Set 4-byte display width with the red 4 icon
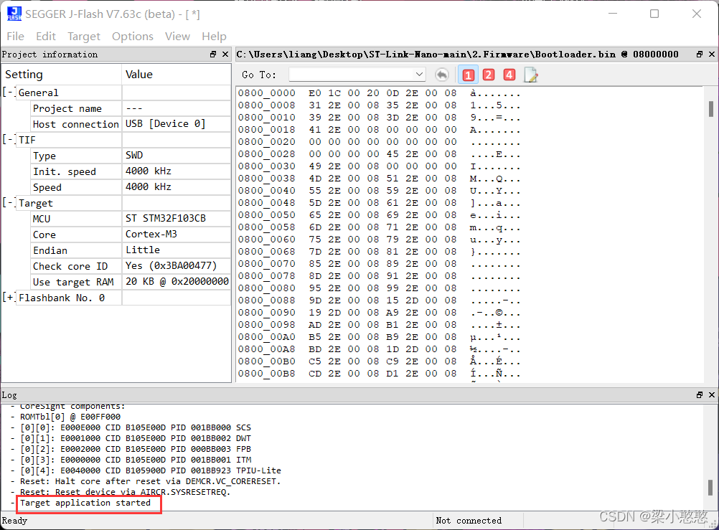The width and height of the screenshot is (719, 530). click(509, 75)
